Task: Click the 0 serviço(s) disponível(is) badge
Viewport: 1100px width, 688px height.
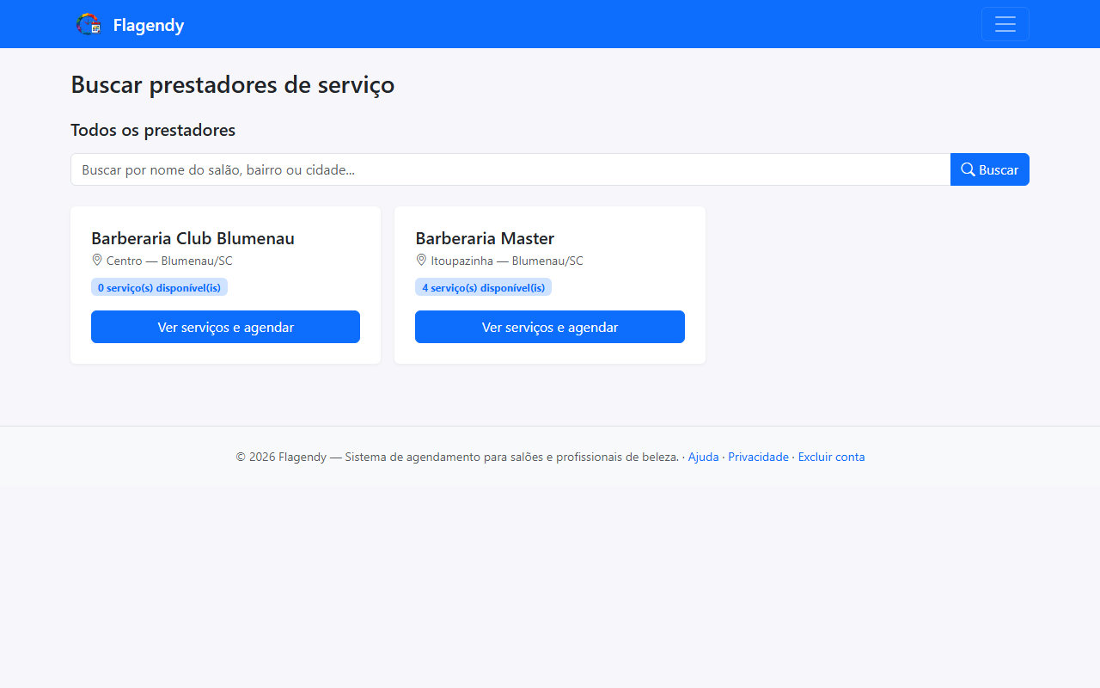Action: (159, 287)
